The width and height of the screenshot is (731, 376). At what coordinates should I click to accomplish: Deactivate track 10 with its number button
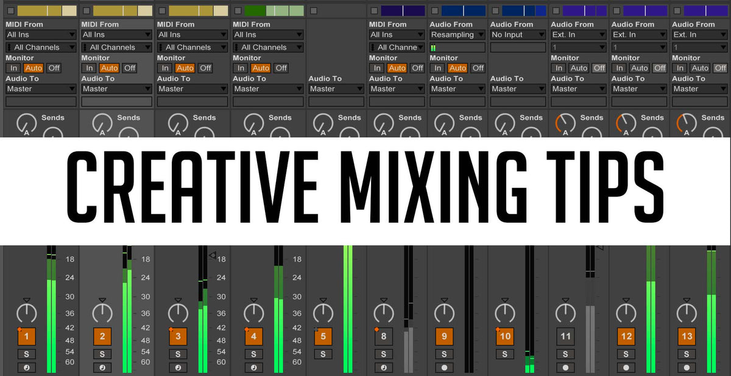tap(504, 336)
